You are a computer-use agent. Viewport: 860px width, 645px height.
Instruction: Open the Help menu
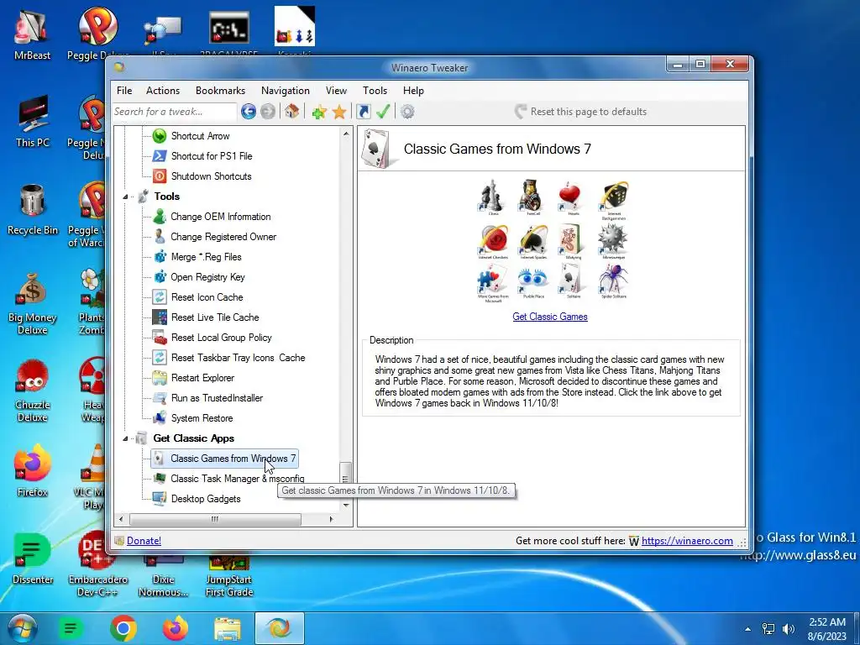point(413,91)
